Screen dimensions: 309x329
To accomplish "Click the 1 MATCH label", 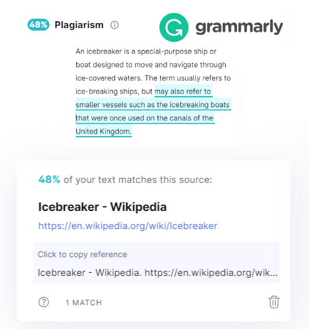I will 84,303.
